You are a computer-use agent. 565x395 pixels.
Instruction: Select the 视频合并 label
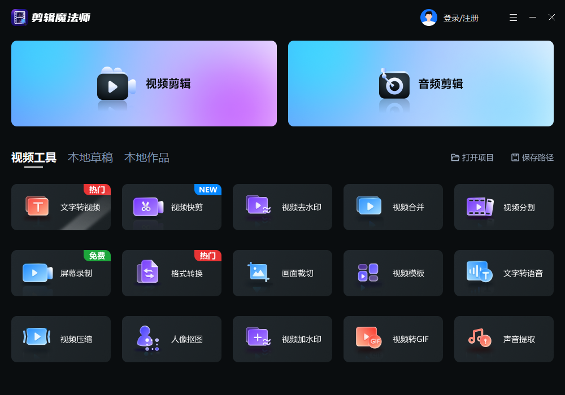pyautogui.click(x=408, y=208)
